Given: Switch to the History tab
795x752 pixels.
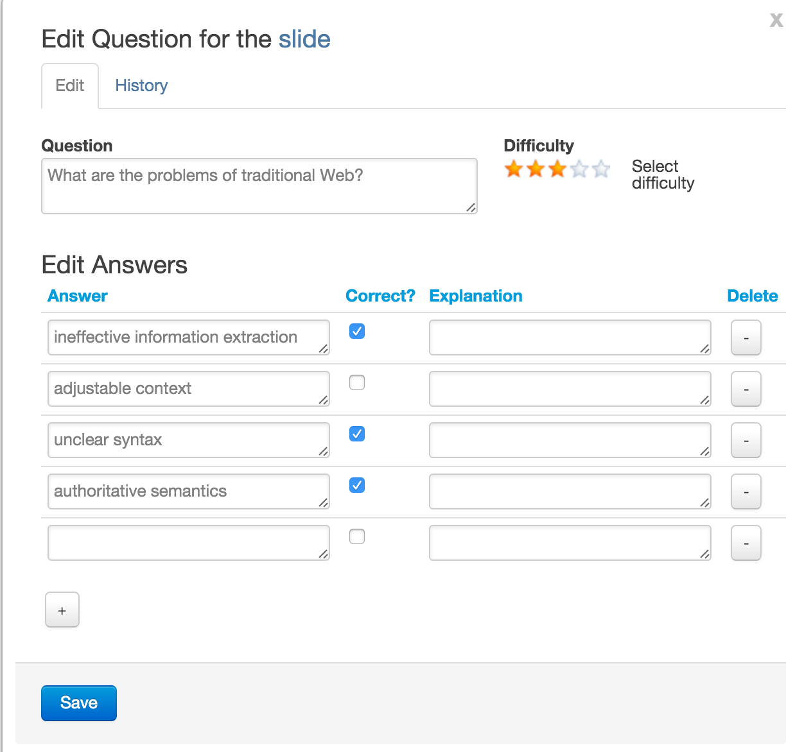Looking at the screenshot, I should [141, 85].
